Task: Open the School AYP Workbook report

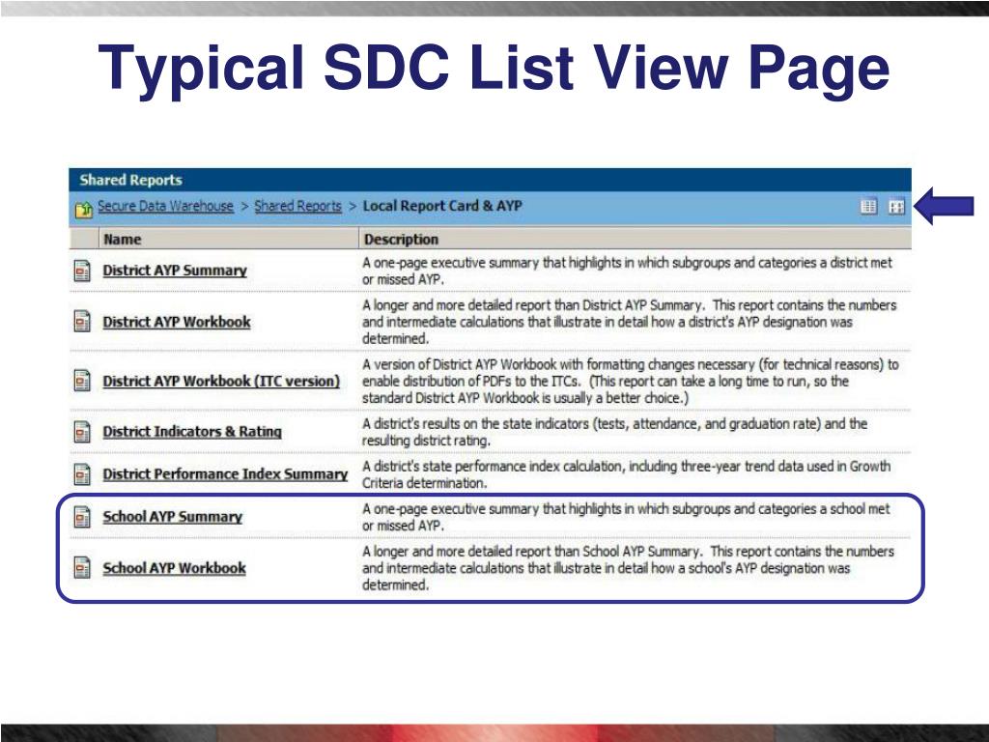Action: (x=175, y=568)
